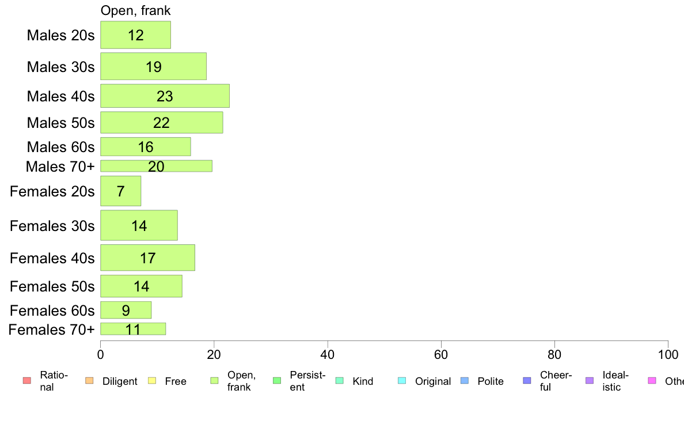Screen dimensions: 684x424
Task: Click the Persistent legend swatch
Action: pyautogui.click(x=277, y=381)
